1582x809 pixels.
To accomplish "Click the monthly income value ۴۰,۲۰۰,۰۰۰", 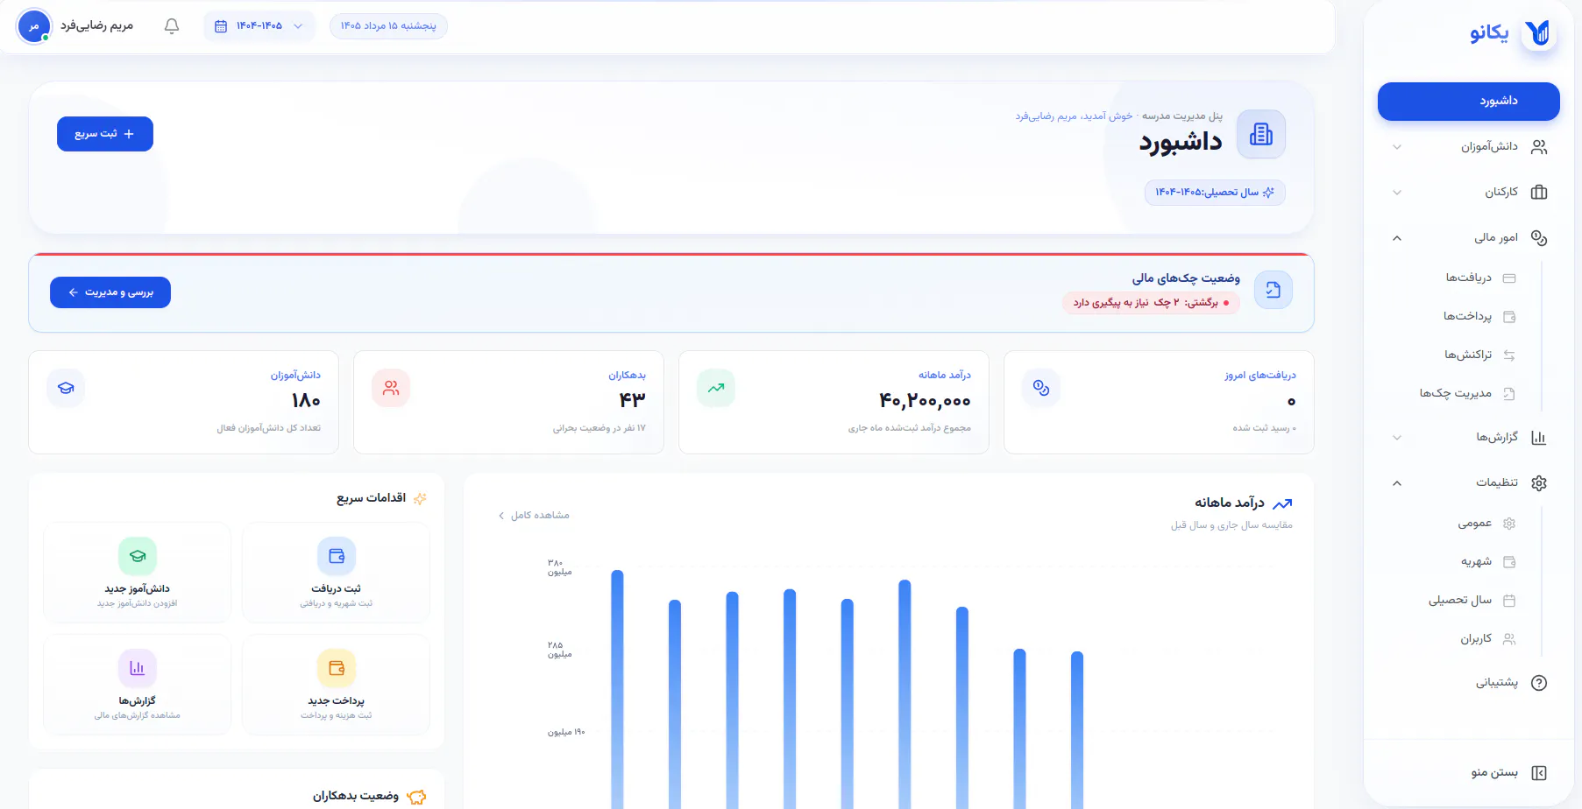I will click(925, 401).
